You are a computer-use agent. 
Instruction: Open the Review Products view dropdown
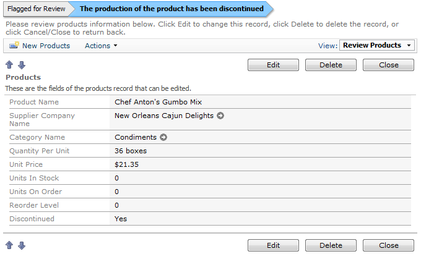pyautogui.click(x=377, y=45)
